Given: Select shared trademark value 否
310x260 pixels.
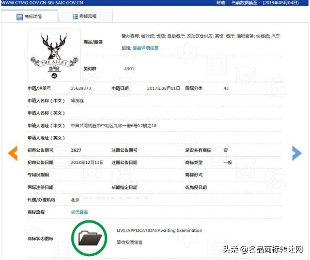Looking at the screenshot, I should (x=226, y=150).
